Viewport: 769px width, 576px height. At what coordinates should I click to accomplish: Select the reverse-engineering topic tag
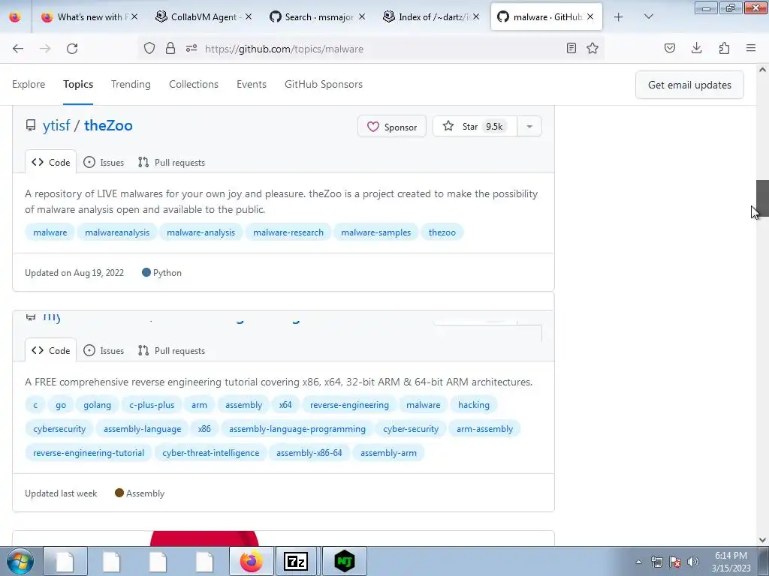[349, 404]
